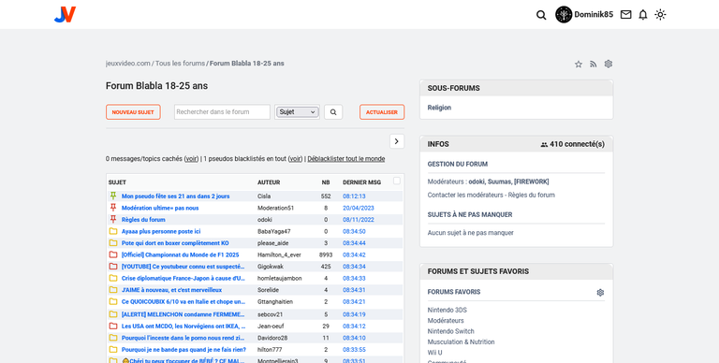Click red folder icon of Les USA ont MCDO topic
Image resolution: width=719 pixels, height=363 pixels.
point(113,326)
